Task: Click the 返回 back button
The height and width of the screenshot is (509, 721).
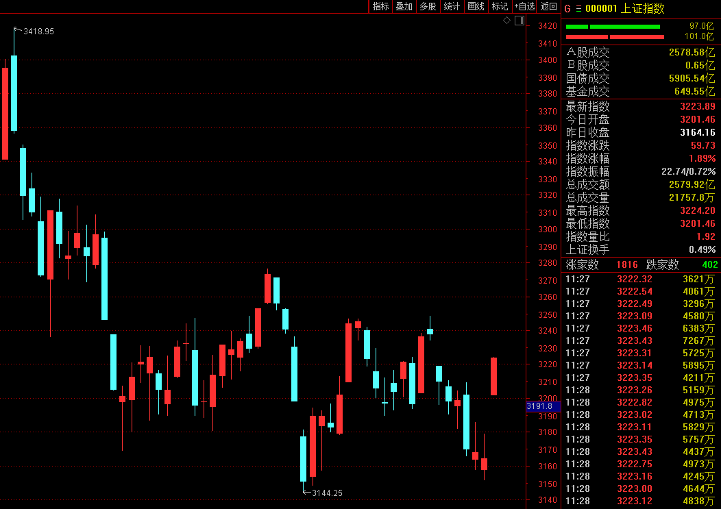Action: pyautogui.click(x=548, y=6)
